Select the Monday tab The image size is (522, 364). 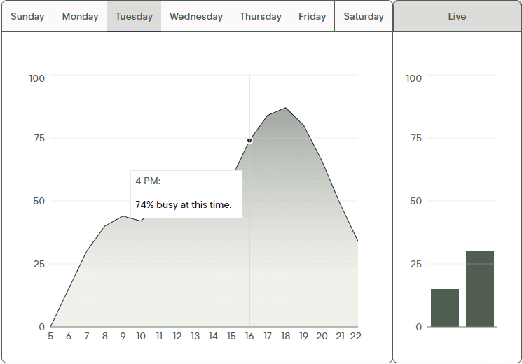80,16
